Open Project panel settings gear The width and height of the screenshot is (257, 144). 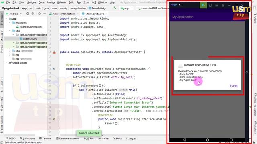[39, 14]
